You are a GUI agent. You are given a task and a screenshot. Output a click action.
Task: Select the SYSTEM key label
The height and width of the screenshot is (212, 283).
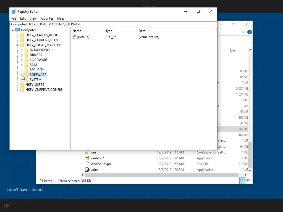(36, 80)
